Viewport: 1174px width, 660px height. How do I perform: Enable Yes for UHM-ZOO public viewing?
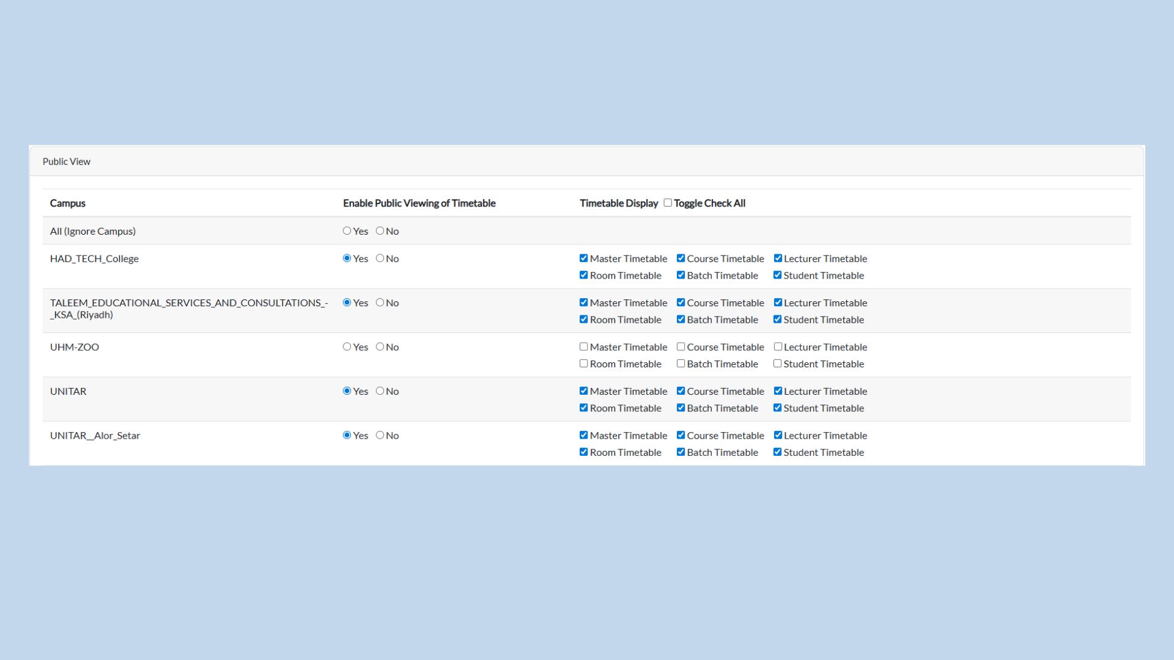[347, 347]
